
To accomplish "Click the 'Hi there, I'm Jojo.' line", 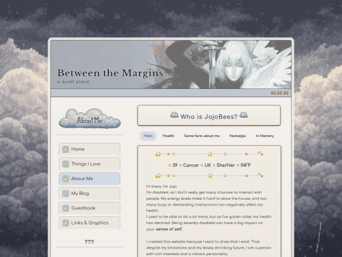I will [162, 187].
